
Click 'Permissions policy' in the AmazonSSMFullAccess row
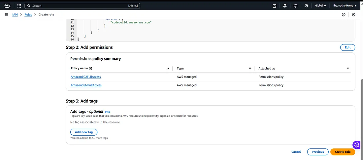pyautogui.click(x=271, y=85)
